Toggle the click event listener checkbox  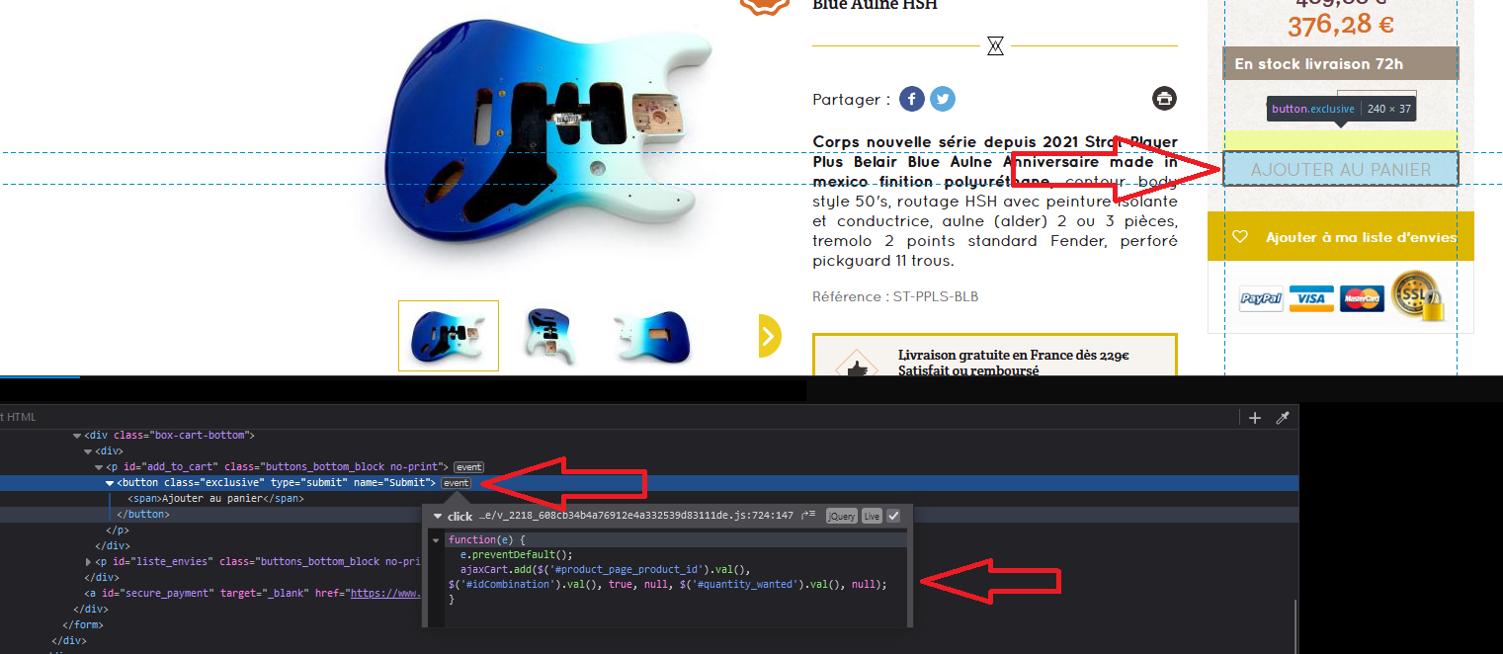(893, 516)
